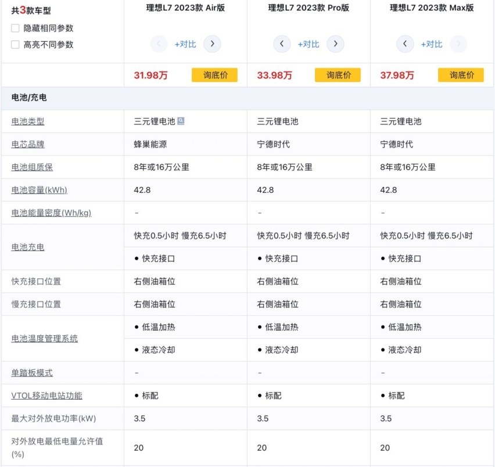Open the 单踏板模式 parameter link
This screenshot has height=467, width=495.
pos(32,373)
